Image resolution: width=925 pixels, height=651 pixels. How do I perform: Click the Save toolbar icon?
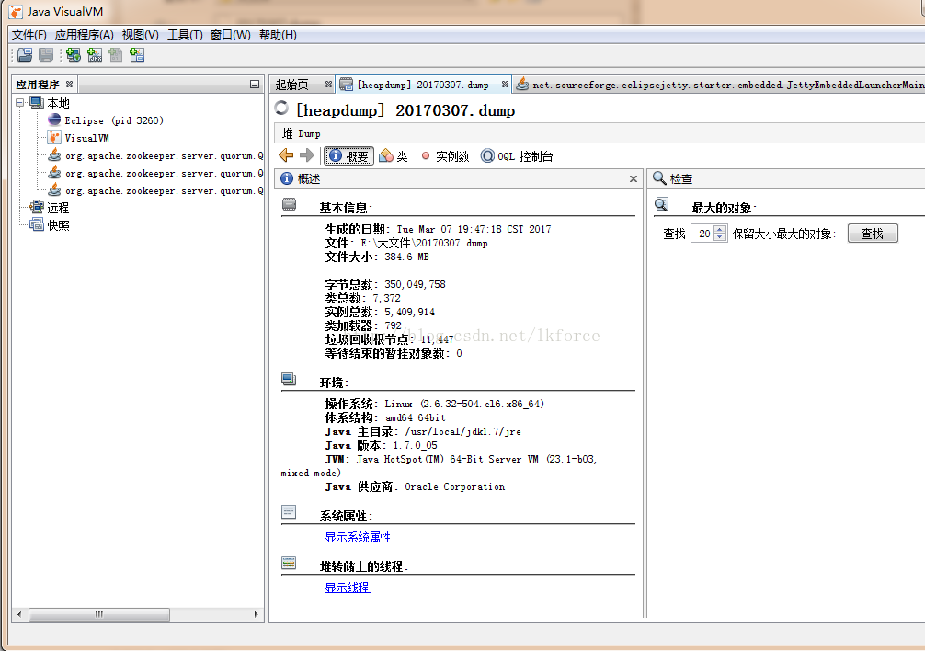click(x=46, y=55)
